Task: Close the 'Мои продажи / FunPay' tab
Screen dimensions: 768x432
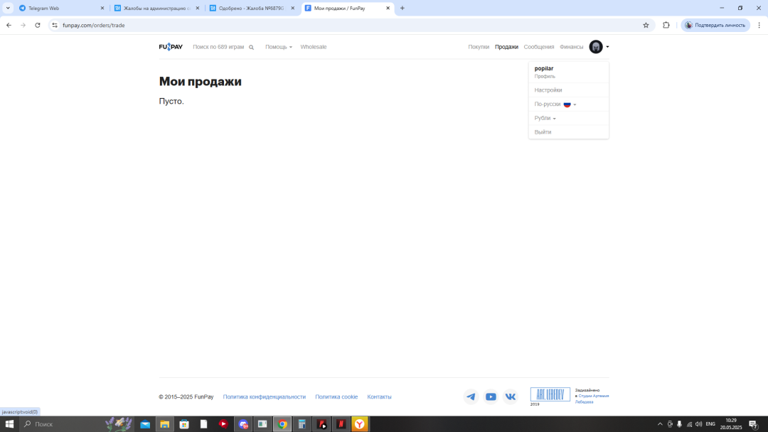Action: (388, 9)
